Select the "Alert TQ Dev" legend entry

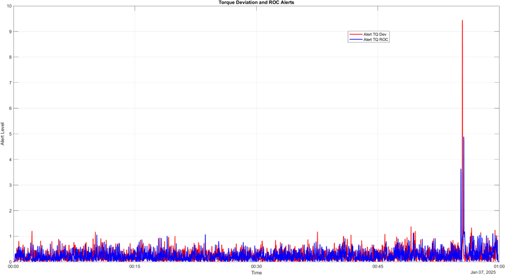[x=376, y=35]
